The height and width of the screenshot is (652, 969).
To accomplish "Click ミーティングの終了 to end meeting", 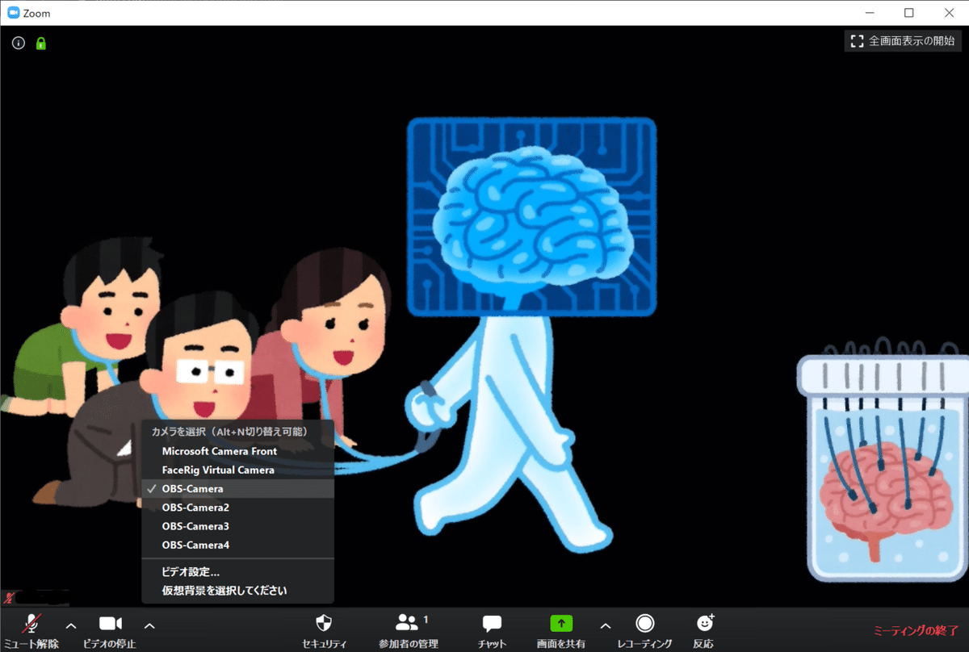I will (x=917, y=630).
